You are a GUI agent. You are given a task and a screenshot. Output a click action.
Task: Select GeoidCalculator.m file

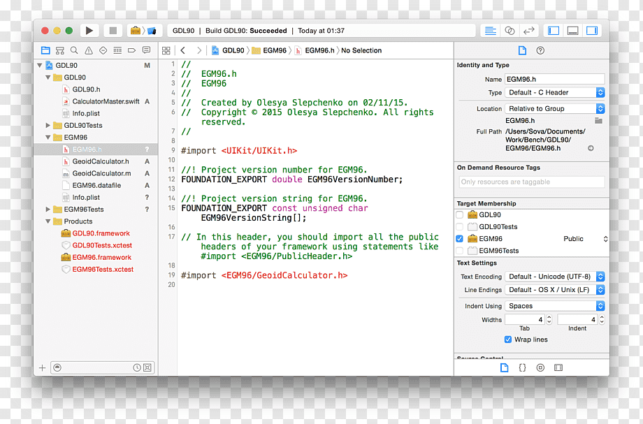click(x=102, y=173)
